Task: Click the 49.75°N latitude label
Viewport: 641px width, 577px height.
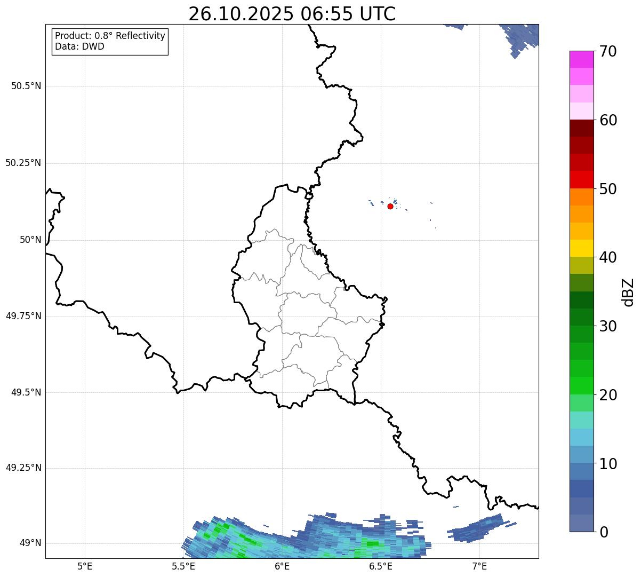Action: tap(23, 316)
